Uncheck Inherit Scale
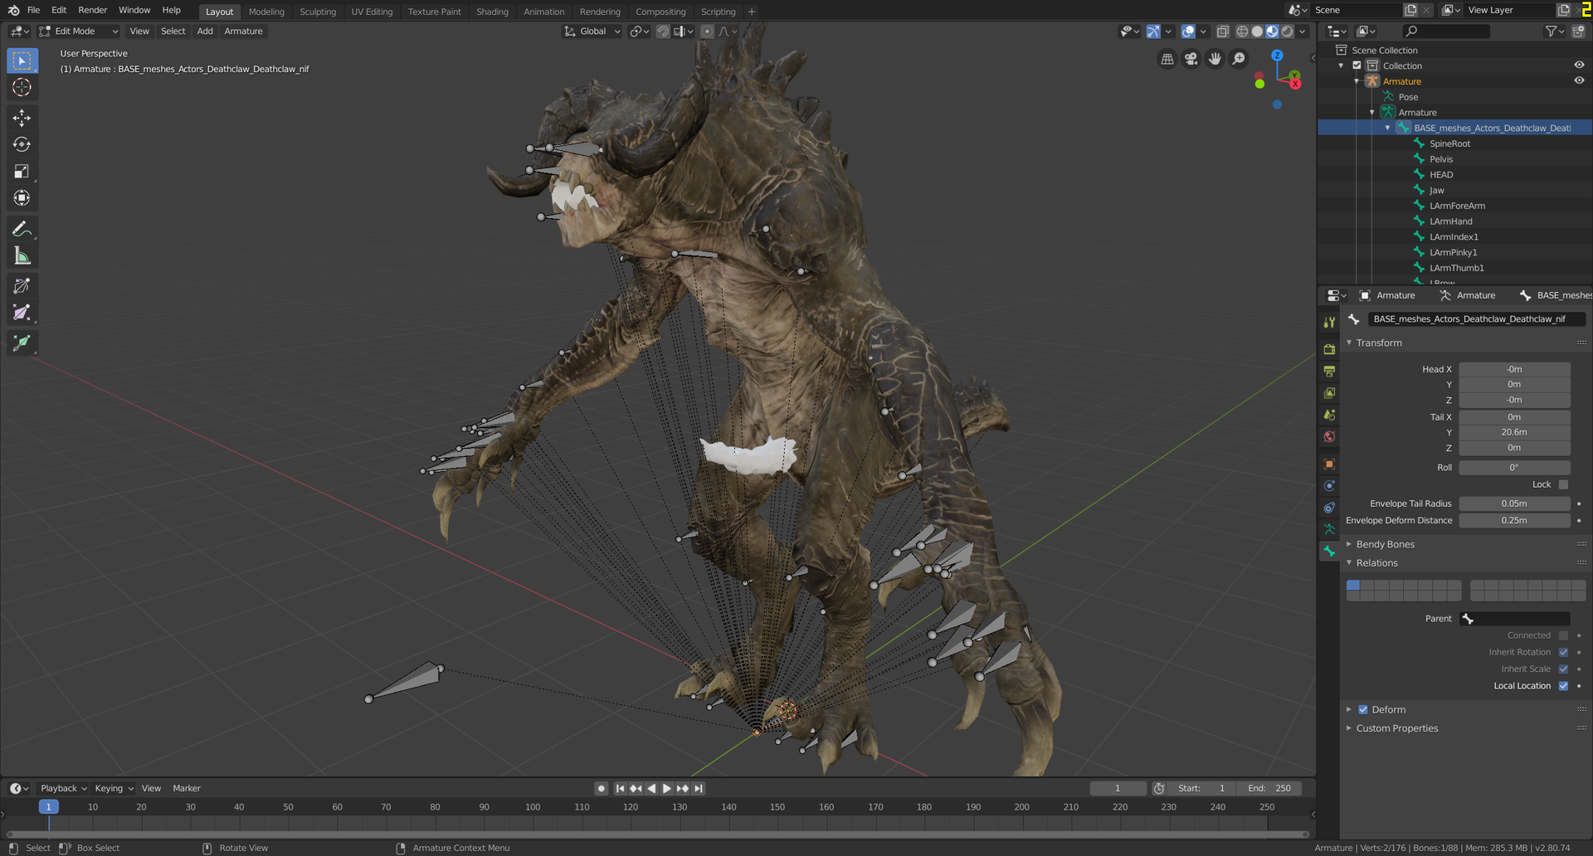Viewport: 1593px width, 856px height. click(x=1563, y=669)
